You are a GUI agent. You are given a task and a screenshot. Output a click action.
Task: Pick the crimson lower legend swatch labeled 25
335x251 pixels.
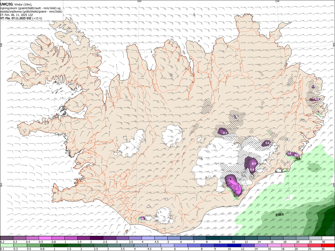coord(314,246)
